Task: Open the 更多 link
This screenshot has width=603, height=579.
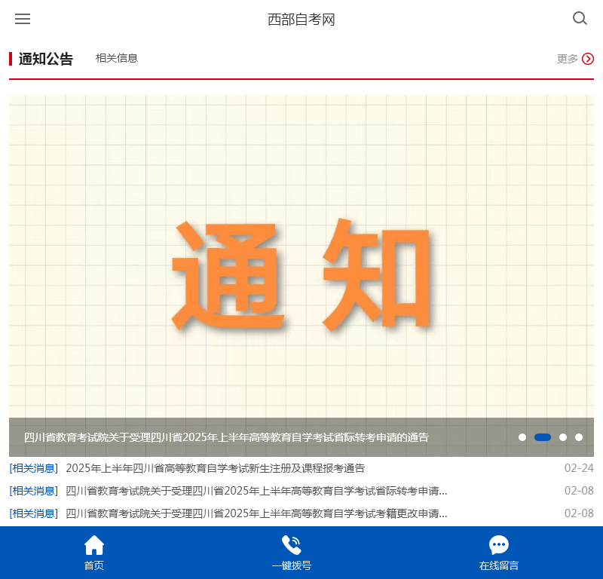Action: 568,59
